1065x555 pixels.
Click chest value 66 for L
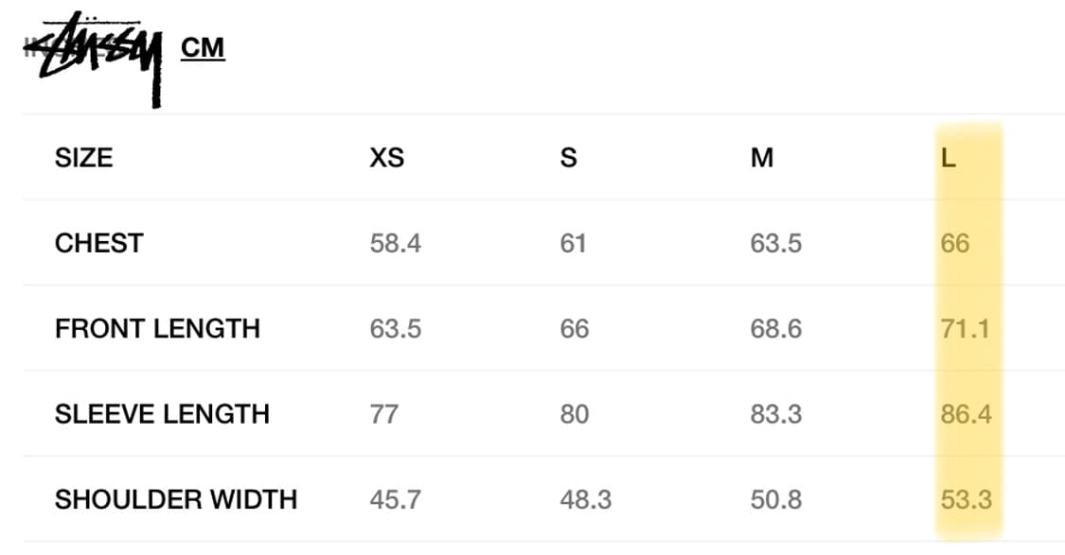coord(954,243)
